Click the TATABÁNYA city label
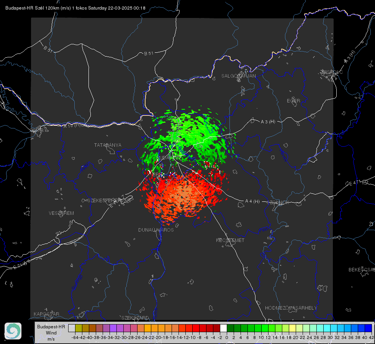Viewport: 375px width, 344px height. [x=108, y=145]
